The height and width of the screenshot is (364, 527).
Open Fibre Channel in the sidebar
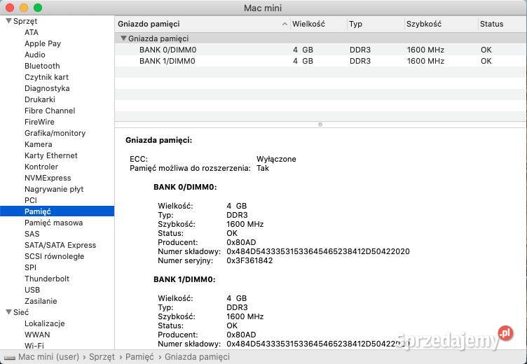tap(50, 111)
